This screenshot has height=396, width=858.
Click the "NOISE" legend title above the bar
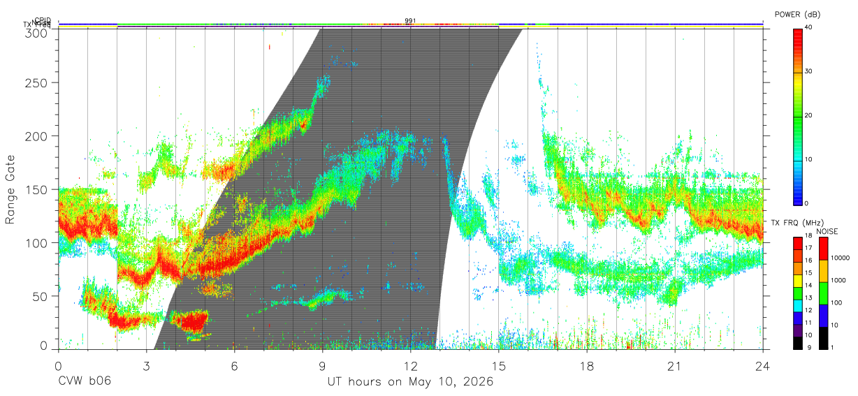[x=828, y=231]
